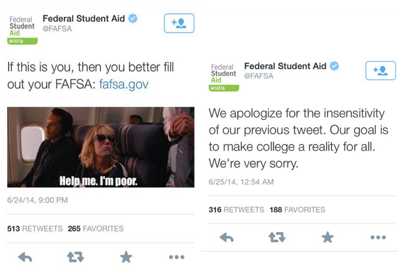Image resolution: width=398 pixels, height=265 pixels.
Task: Open the 'Help me. I'm poor' image
Action: pyautogui.click(x=101, y=147)
